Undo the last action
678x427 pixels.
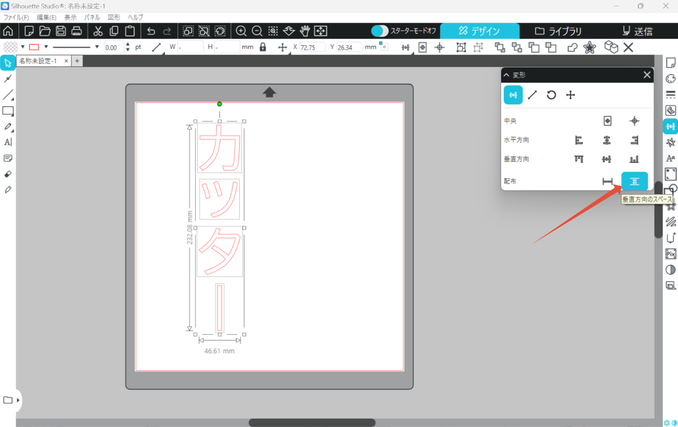(151, 31)
